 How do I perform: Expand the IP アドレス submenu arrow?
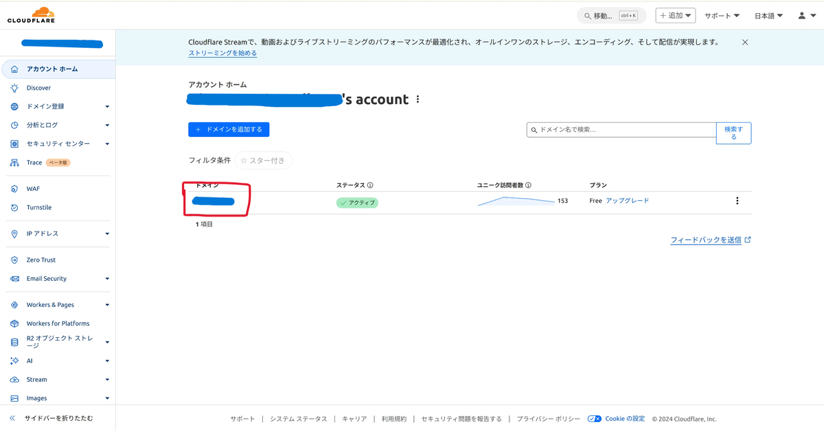(x=107, y=234)
